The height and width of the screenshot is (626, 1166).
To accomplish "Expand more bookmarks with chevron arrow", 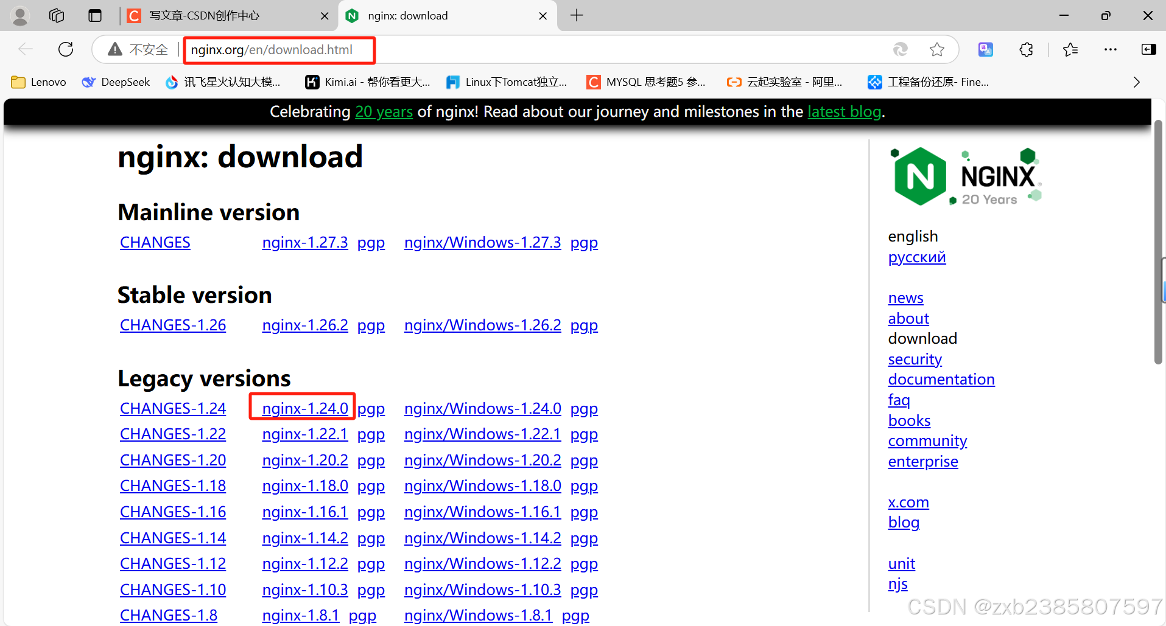I will tap(1136, 82).
